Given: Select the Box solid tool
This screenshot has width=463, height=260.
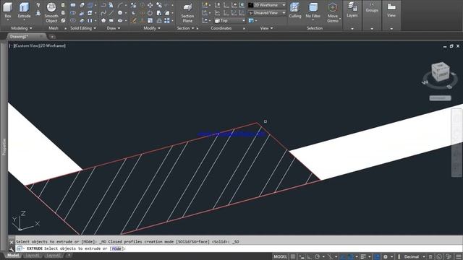Looking at the screenshot, I should click(x=8, y=11).
